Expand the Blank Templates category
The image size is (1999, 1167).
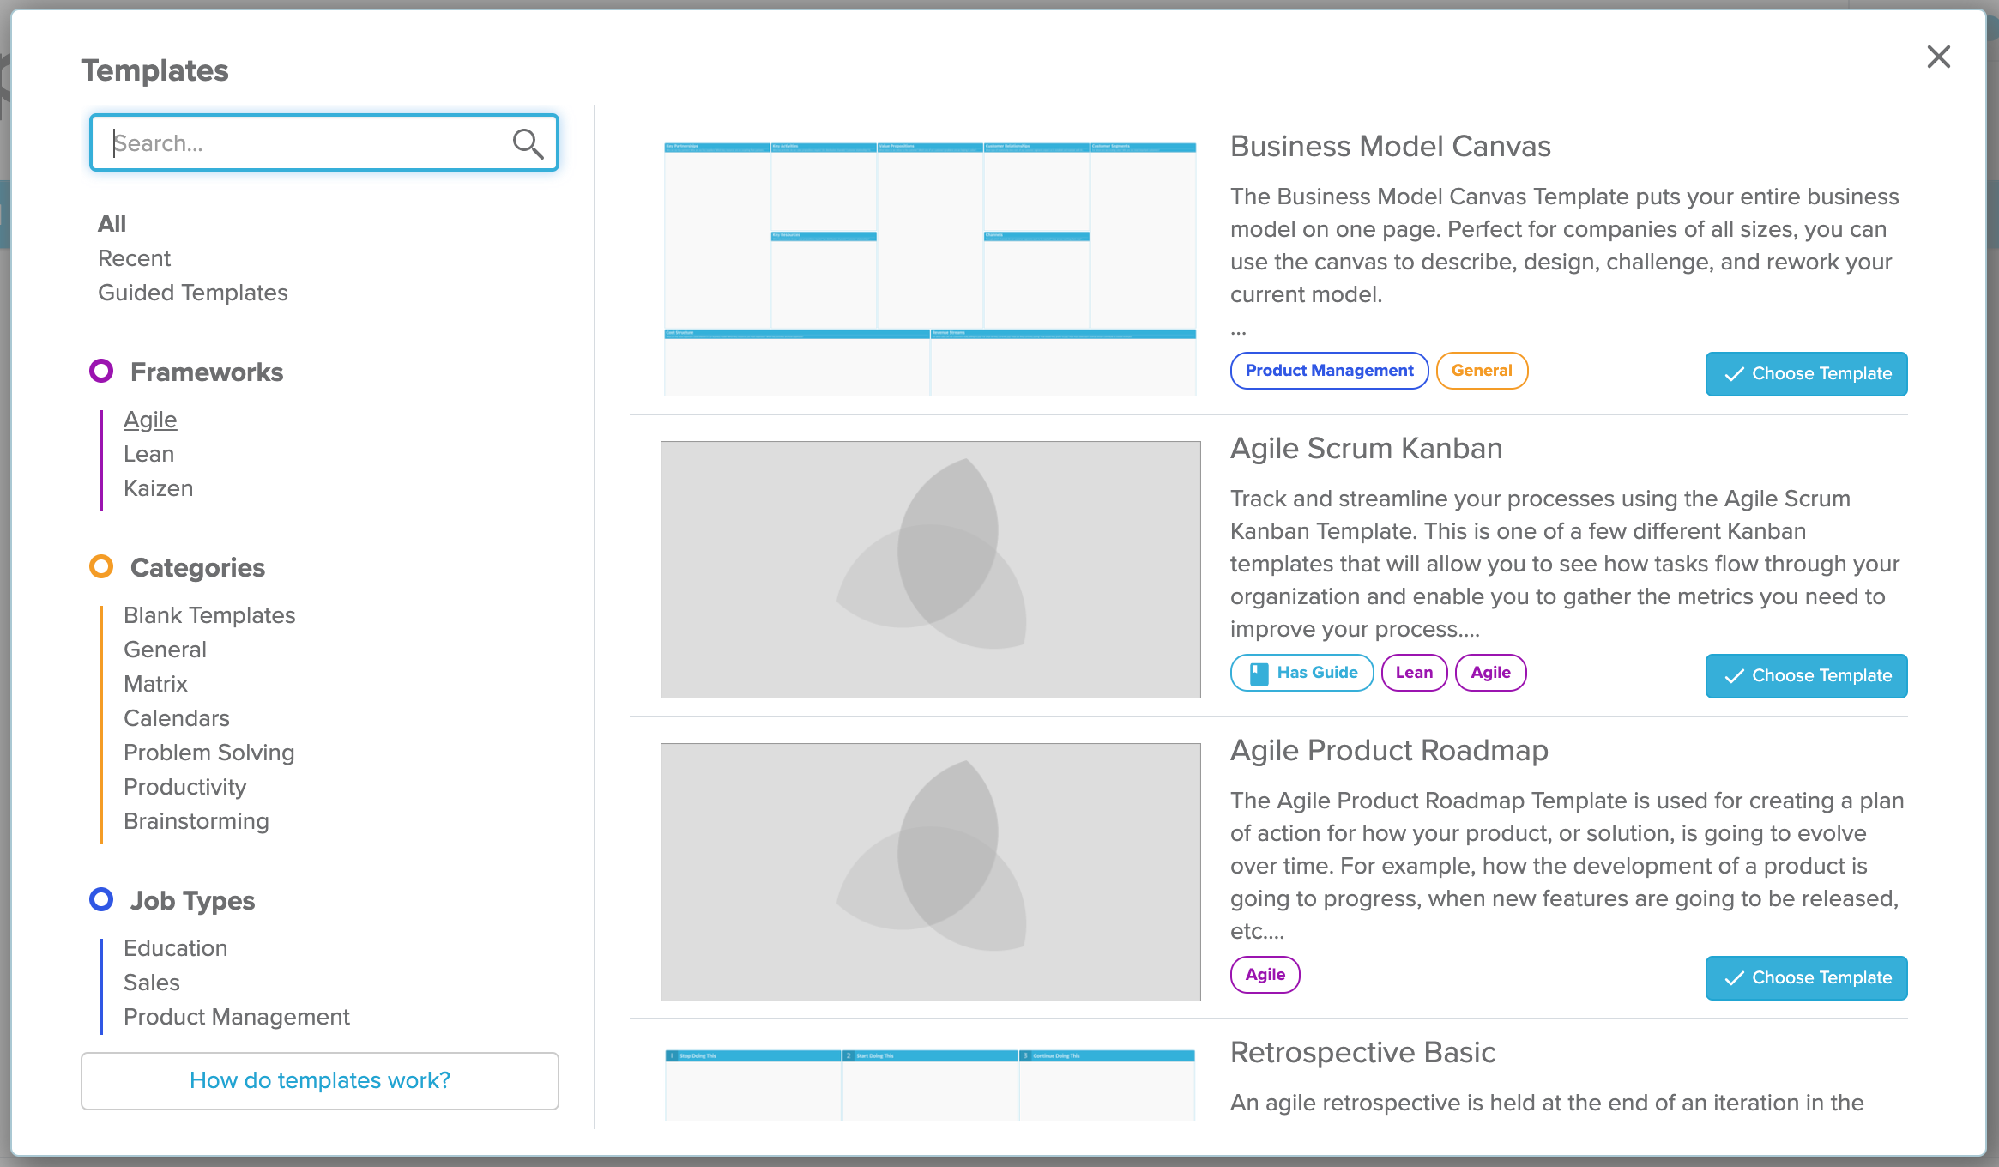coord(209,615)
